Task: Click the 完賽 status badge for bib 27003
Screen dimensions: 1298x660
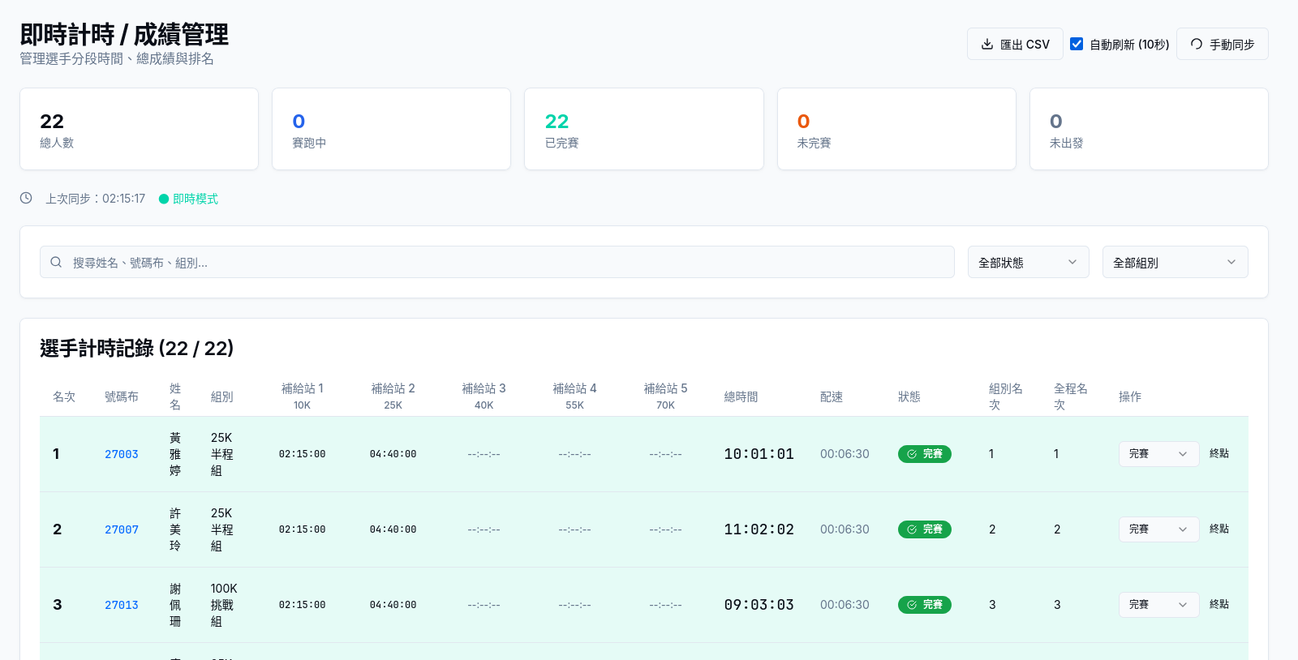Action: tap(925, 454)
